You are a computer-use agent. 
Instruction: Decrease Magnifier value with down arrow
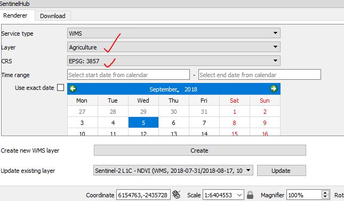[325, 197]
